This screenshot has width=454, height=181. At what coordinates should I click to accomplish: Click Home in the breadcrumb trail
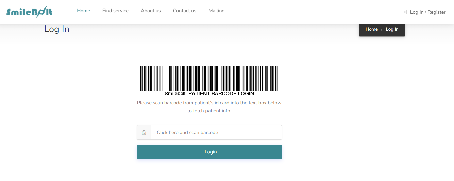371,29
